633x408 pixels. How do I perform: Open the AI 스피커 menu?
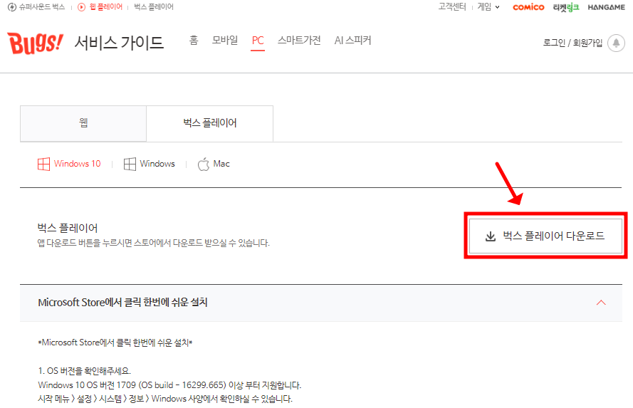[352, 41]
